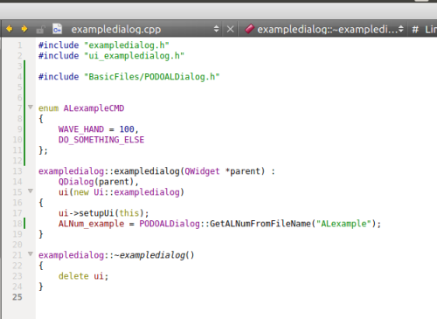The width and height of the screenshot is (437, 319).
Task: Click the "BasicFiles/PODOALDialog.h" include string
Action: coord(152,77)
